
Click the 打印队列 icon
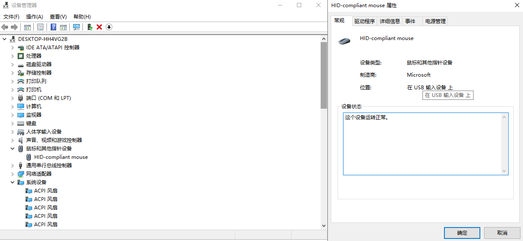pos(21,81)
